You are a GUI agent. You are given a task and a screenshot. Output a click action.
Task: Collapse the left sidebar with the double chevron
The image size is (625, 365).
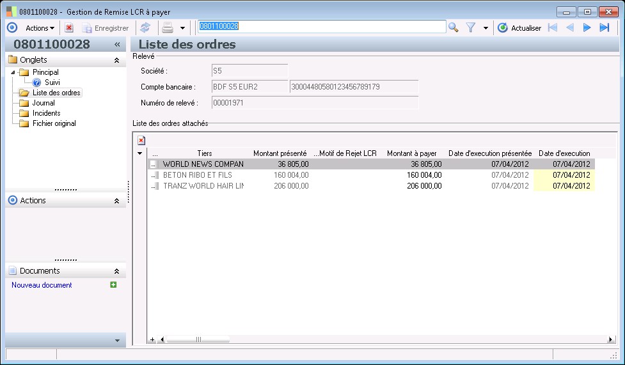pos(117,45)
